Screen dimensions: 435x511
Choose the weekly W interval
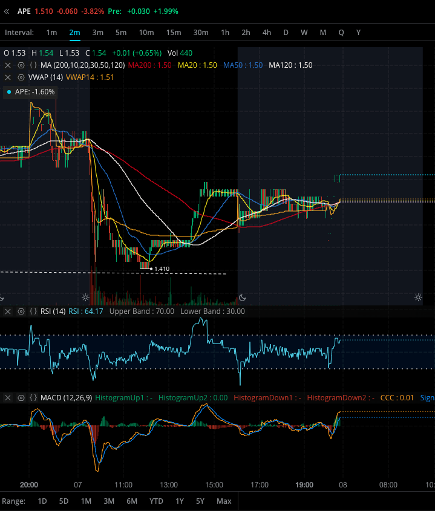click(304, 33)
